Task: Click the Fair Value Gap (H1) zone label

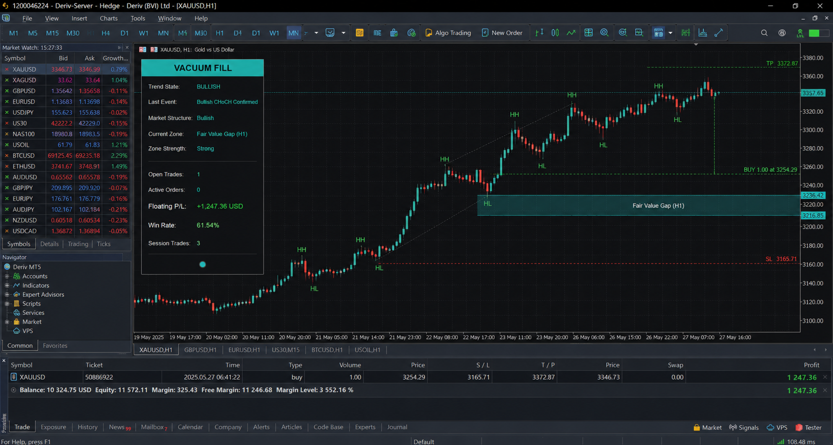Action: click(x=658, y=205)
